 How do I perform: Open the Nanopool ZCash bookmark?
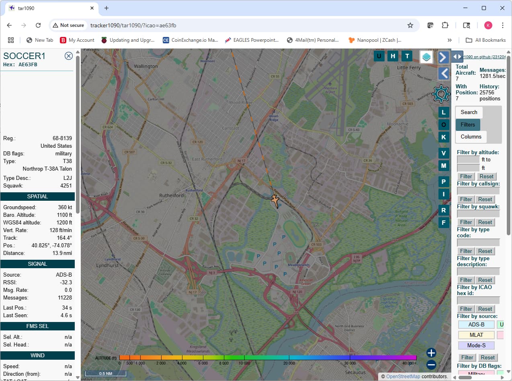(x=375, y=40)
